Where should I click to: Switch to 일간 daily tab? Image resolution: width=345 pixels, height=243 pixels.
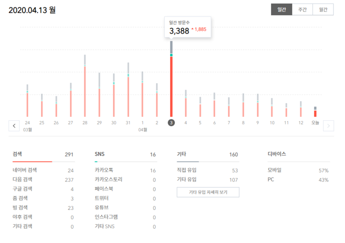[282, 9]
